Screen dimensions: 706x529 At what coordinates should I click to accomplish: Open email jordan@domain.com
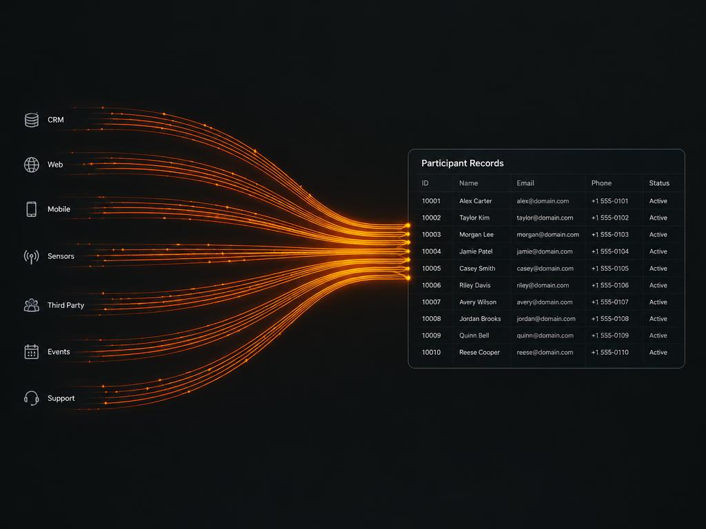coord(546,319)
